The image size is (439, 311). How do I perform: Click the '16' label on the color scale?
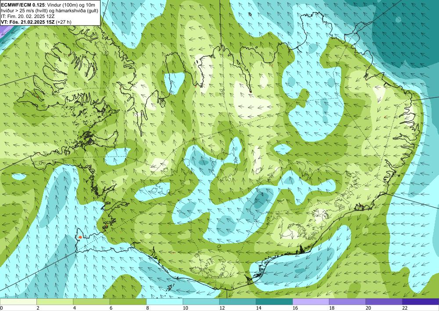coord(295,308)
